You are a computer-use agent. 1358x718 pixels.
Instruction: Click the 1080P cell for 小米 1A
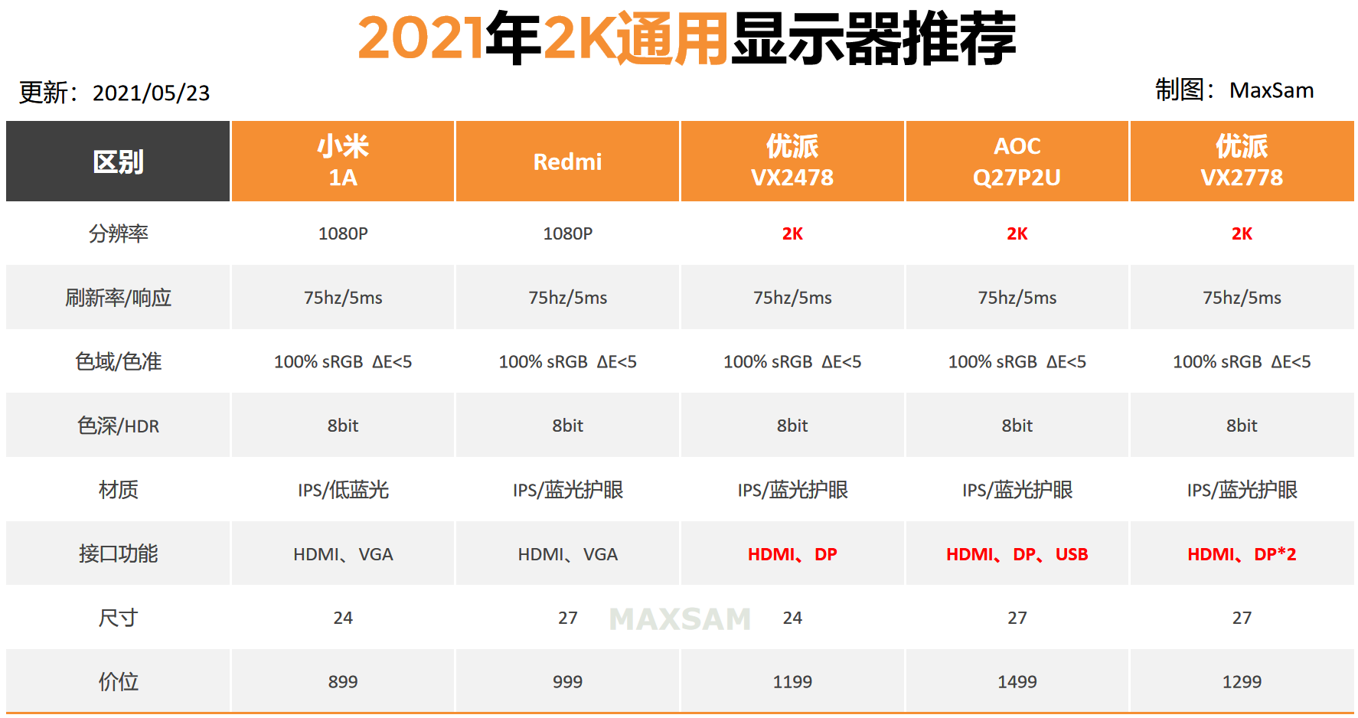coord(343,233)
